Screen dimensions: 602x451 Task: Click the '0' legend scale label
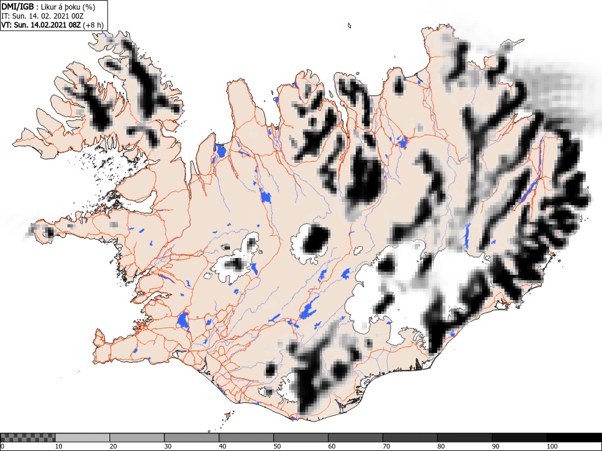pyautogui.click(x=2, y=446)
